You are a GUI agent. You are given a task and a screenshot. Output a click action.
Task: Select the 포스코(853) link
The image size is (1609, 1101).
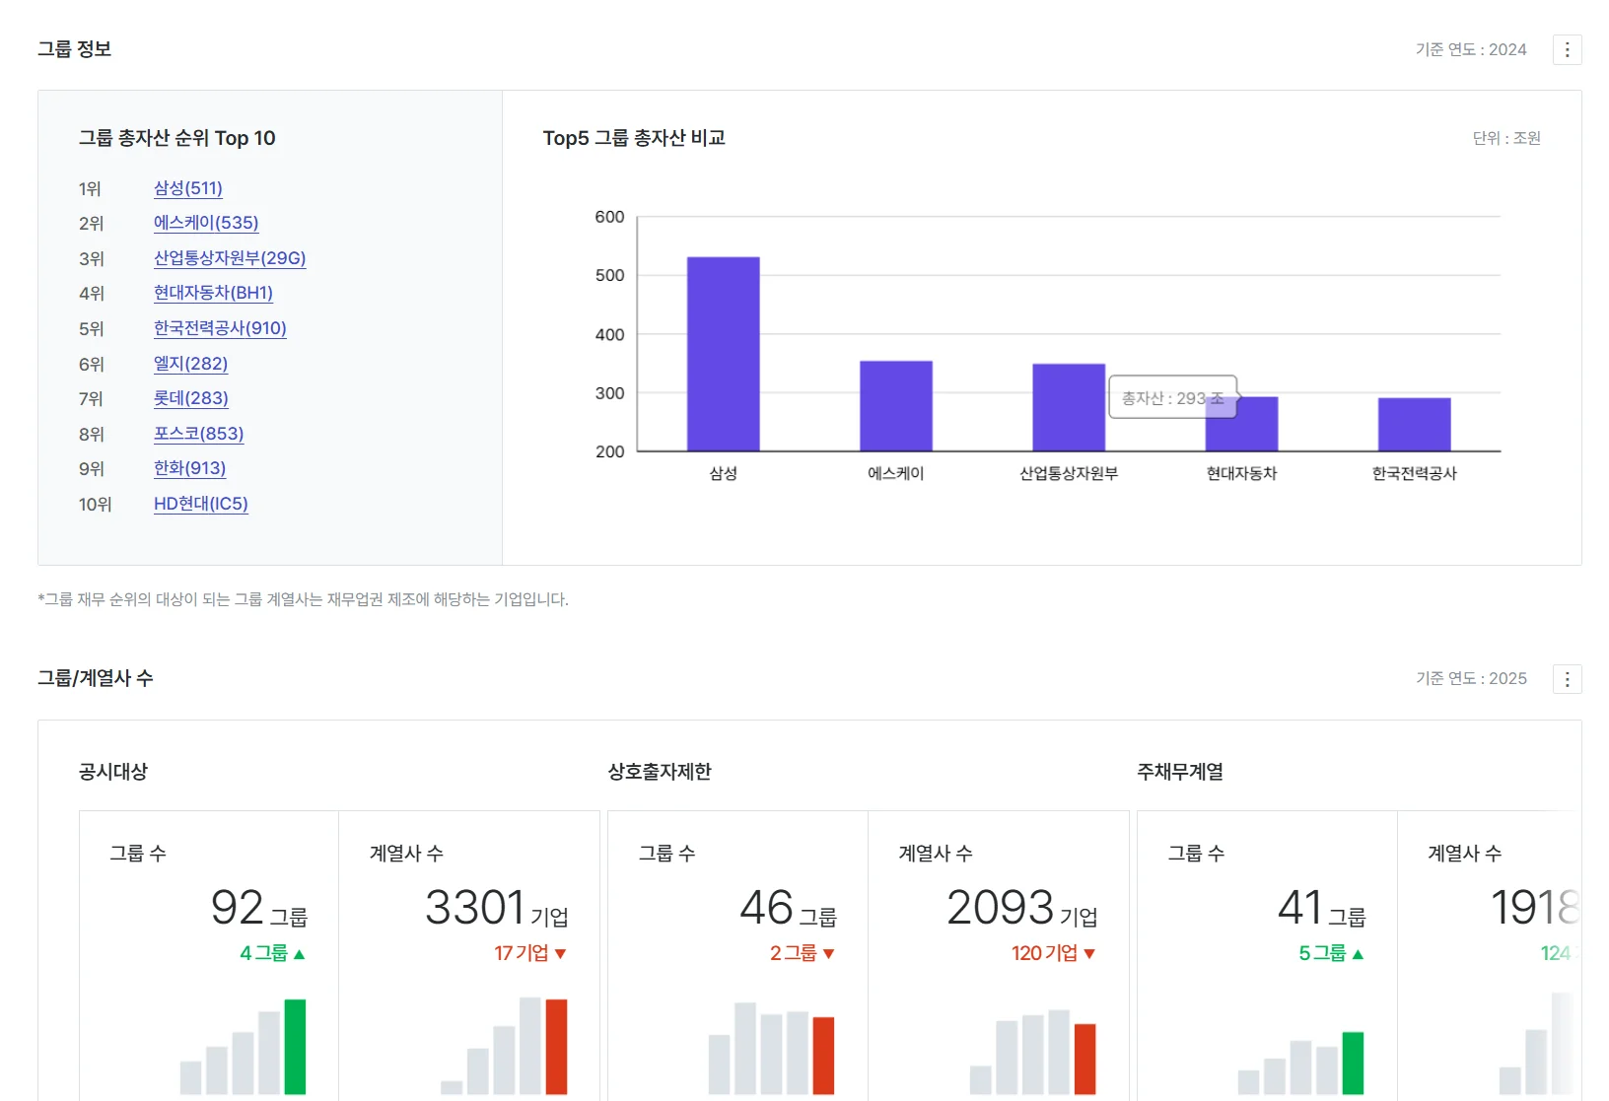click(198, 434)
